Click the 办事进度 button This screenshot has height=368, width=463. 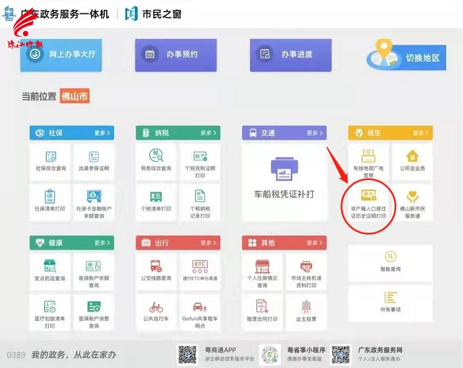pos(291,55)
